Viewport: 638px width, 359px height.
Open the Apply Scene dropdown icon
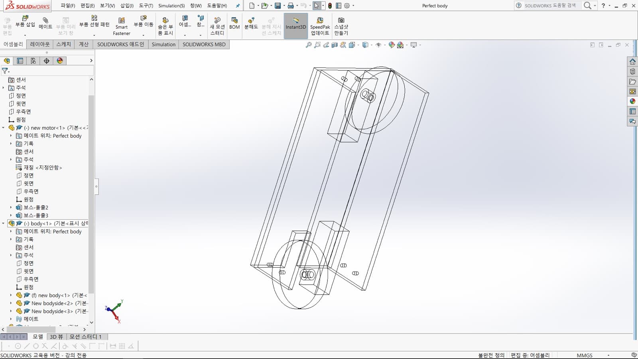tap(400, 45)
